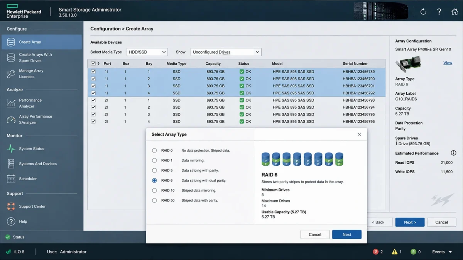Click the Model column header
The height and width of the screenshot is (260, 463).
pos(277,64)
